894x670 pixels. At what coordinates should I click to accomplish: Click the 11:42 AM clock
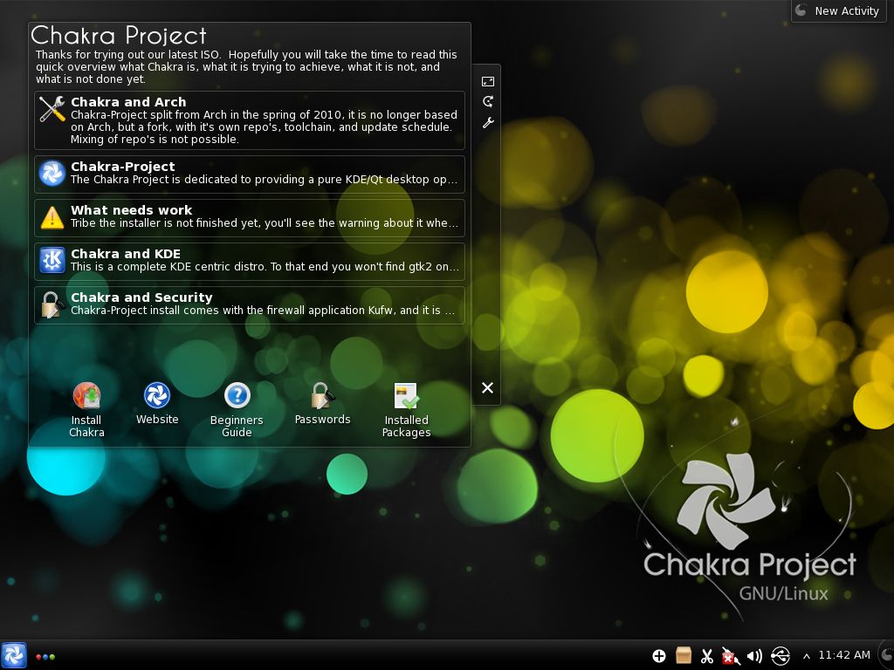844,655
